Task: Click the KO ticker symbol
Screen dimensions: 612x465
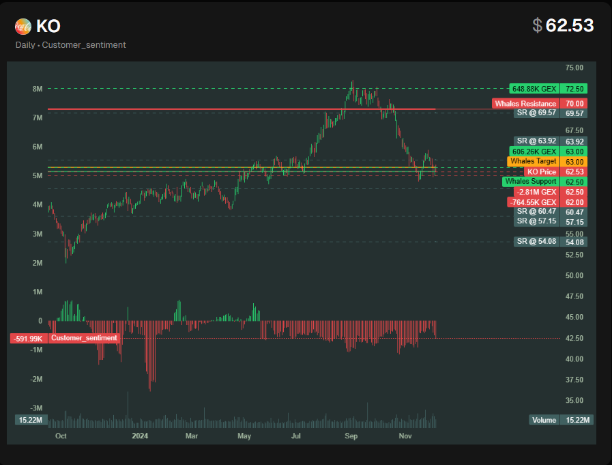Action: pos(48,27)
